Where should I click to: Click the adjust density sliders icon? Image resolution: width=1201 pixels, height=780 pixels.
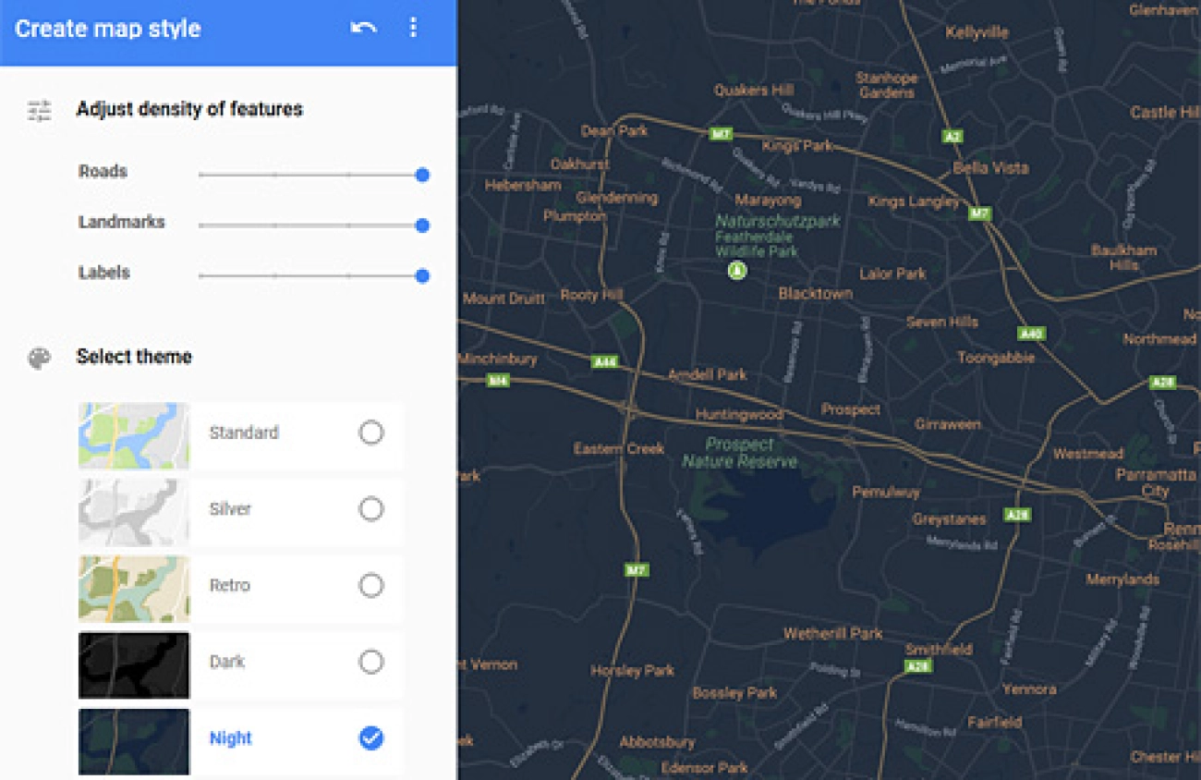pyautogui.click(x=39, y=109)
